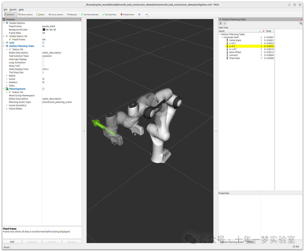Activate the Move Camera tool
Image resolution: width=305 pixels, height=252 pixels.
click(25, 14)
